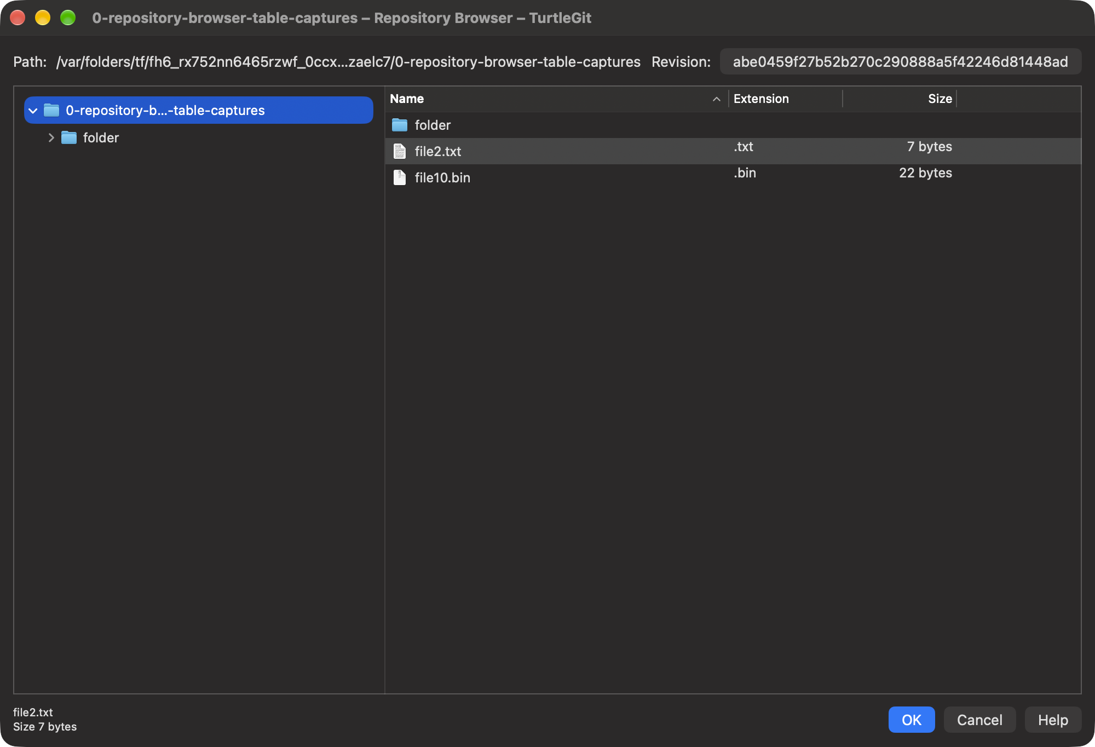Select the folder row name in list

[433, 125]
